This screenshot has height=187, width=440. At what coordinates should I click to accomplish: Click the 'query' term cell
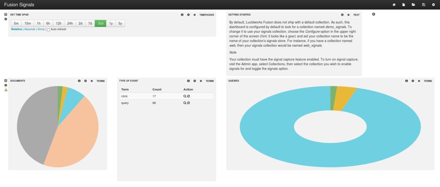pyautogui.click(x=125, y=103)
